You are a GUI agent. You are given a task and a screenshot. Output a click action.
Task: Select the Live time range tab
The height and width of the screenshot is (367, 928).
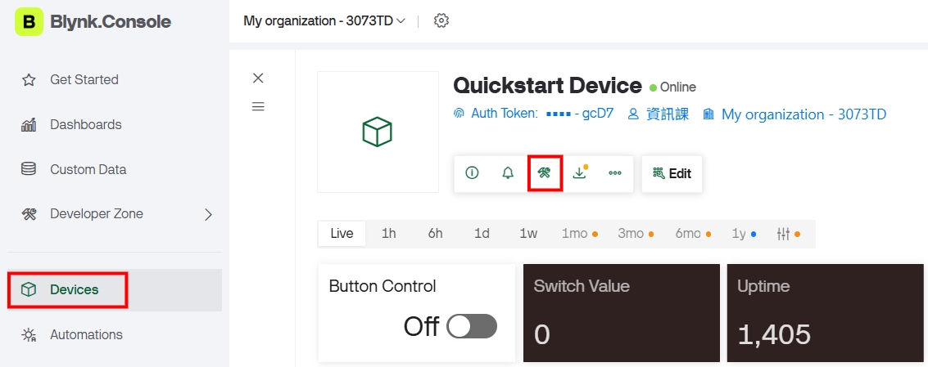pos(342,234)
